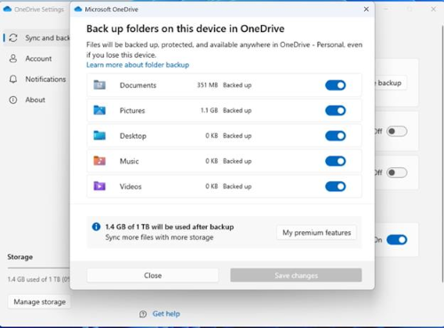Click 'Sync more files with more storage' text
Image resolution: width=444 pixels, height=328 pixels.
(159, 237)
